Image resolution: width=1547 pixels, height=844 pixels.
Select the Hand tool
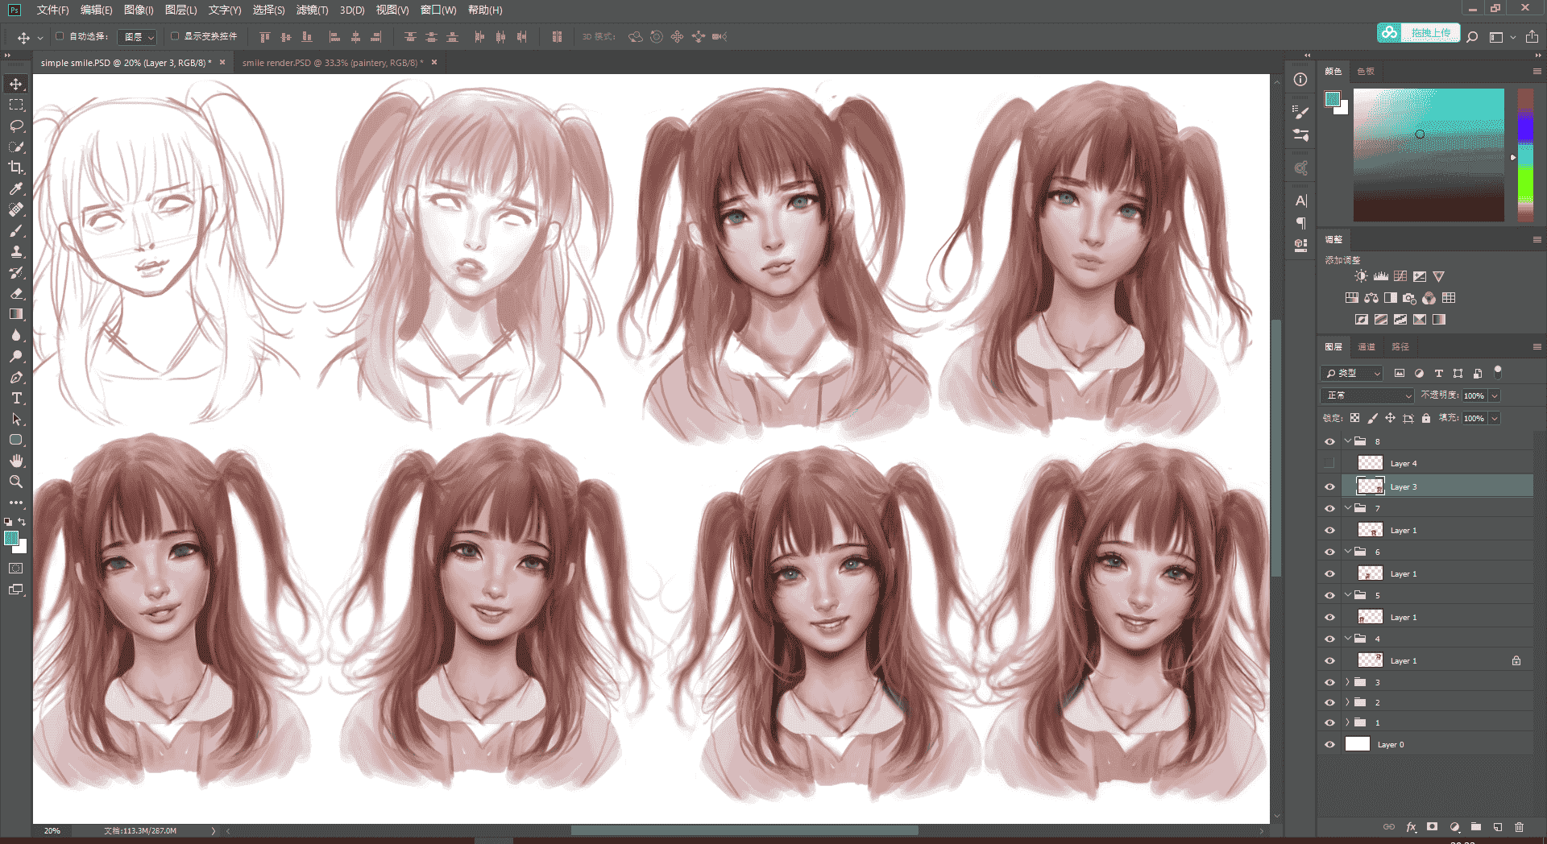tap(16, 461)
